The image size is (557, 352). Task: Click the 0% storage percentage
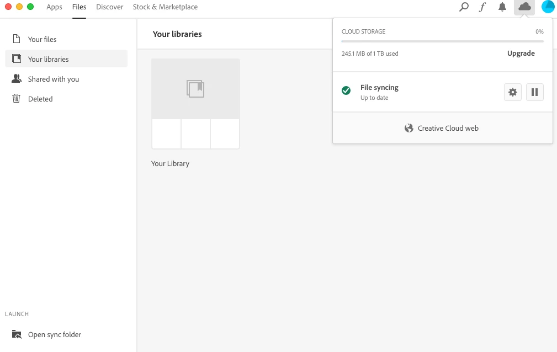pyautogui.click(x=539, y=31)
